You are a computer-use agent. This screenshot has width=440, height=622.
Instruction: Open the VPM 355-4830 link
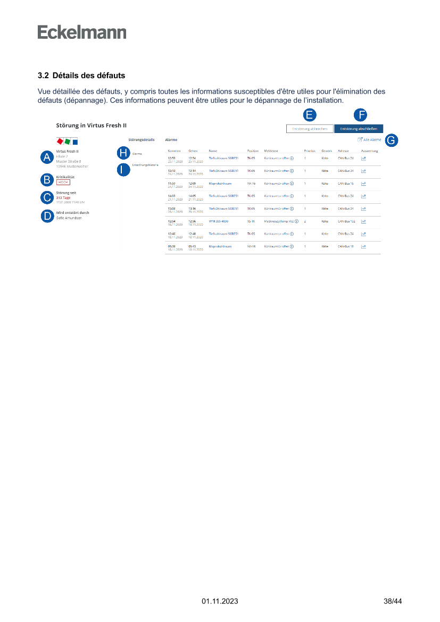pyautogui.click(x=218, y=221)
